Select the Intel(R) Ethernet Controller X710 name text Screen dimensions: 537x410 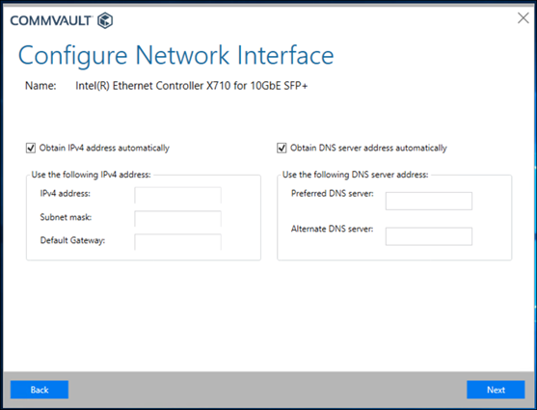pos(192,85)
